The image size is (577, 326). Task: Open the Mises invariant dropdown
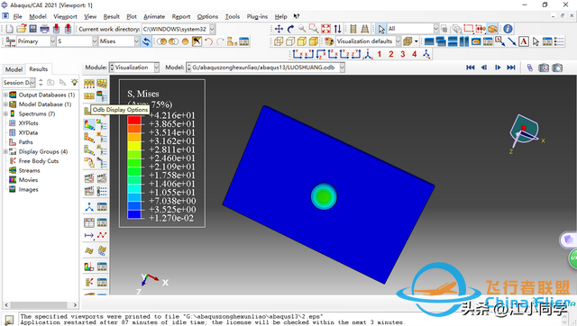pos(119,41)
